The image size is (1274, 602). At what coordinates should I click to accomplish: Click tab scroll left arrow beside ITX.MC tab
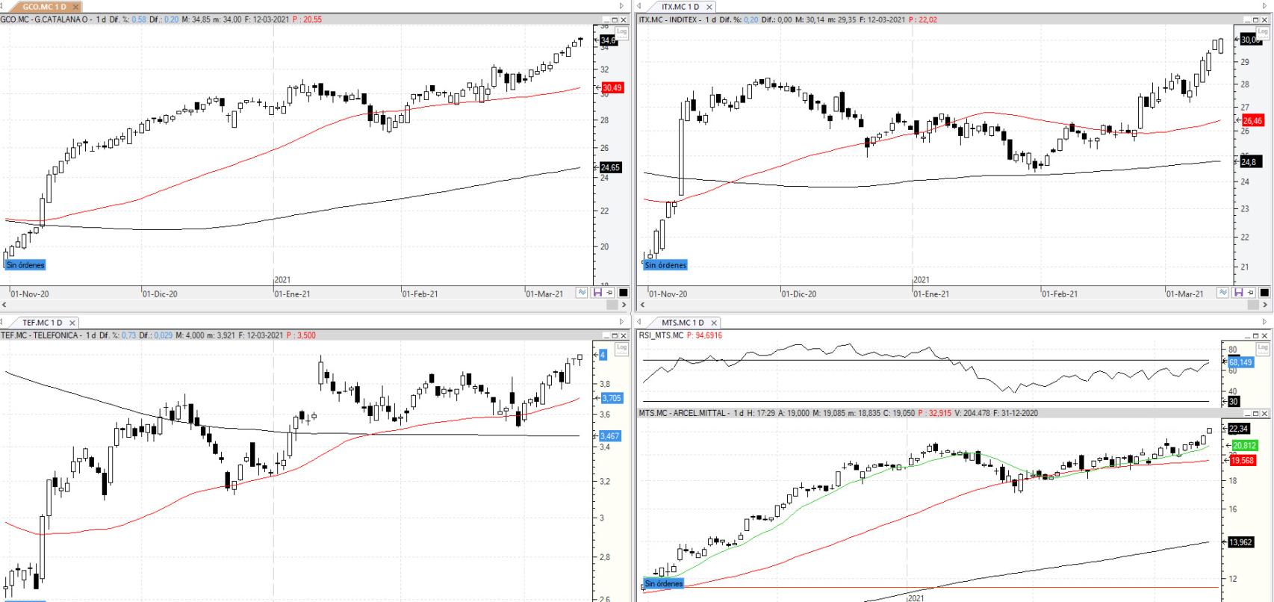click(x=639, y=7)
